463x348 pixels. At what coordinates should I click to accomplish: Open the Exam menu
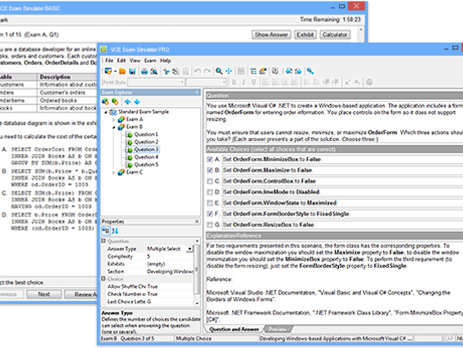click(x=150, y=60)
